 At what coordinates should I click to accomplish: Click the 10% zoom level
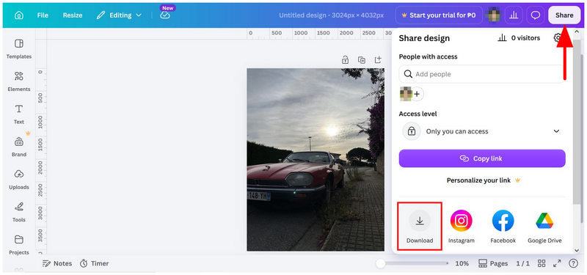462,263
